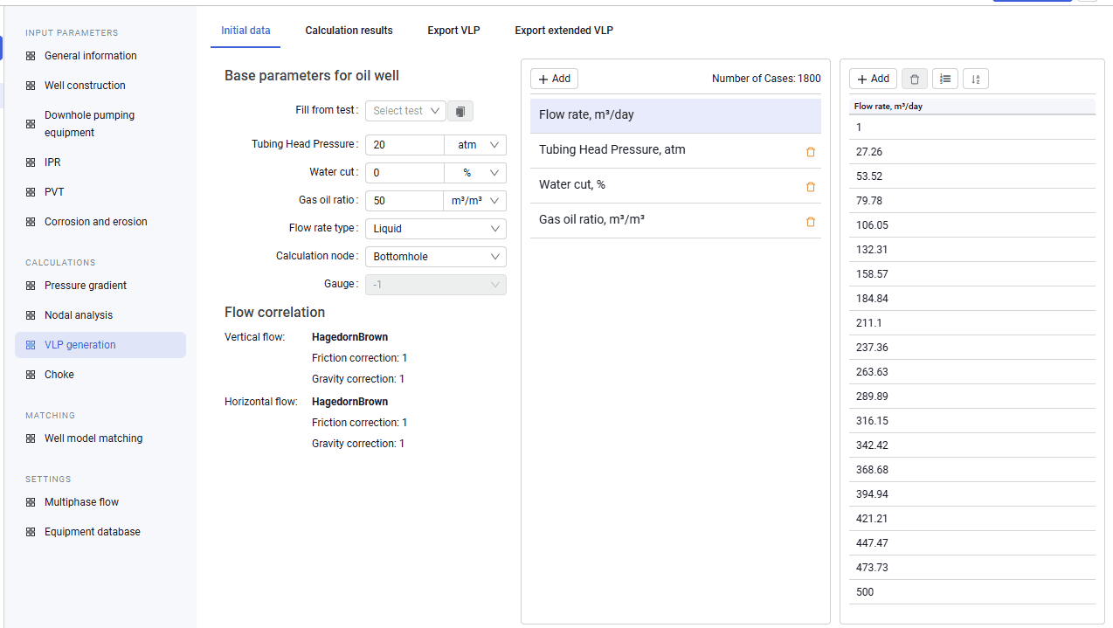
Task: Go to Nodal analysis in sidebar
Action: (x=79, y=315)
